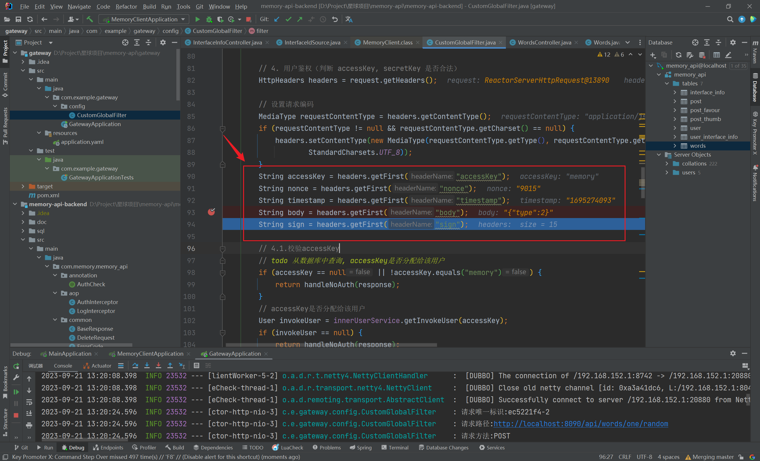The image size is (760, 461).
Task: Toggle breakpoint on line 93
Action: coord(211,212)
